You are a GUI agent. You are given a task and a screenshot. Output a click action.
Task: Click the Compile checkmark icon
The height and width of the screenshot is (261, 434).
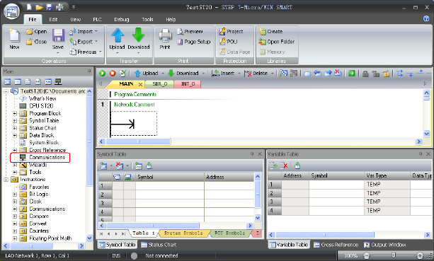pyautogui.click(x=122, y=74)
